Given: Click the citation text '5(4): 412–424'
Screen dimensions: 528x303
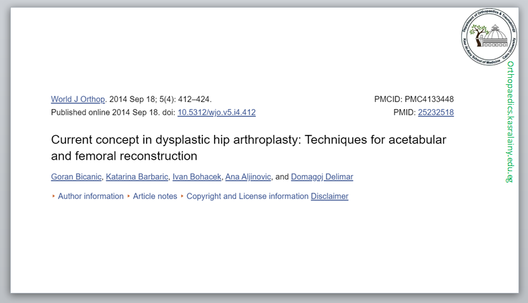Looking at the screenshot, I should point(188,100).
